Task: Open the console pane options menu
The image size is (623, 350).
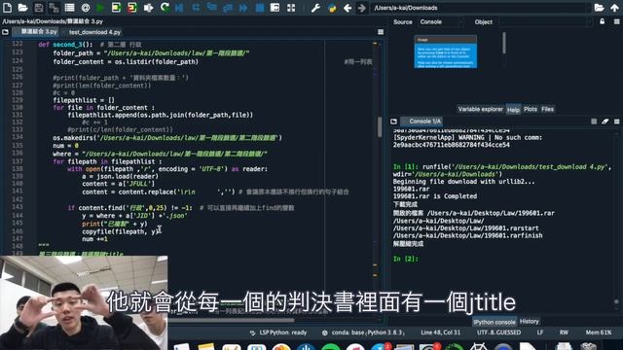Action: [x=616, y=122]
